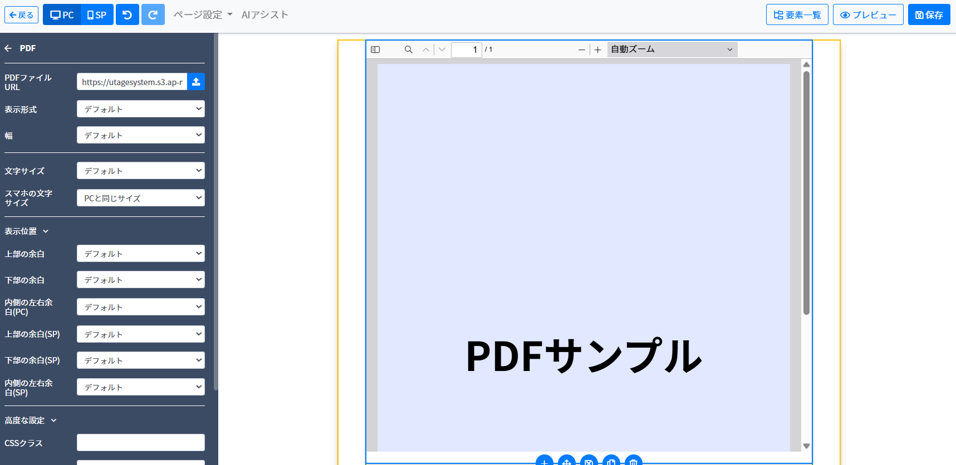Click the プレビュー preview button
The width and height of the screenshot is (956, 465).
tap(867, 15)
